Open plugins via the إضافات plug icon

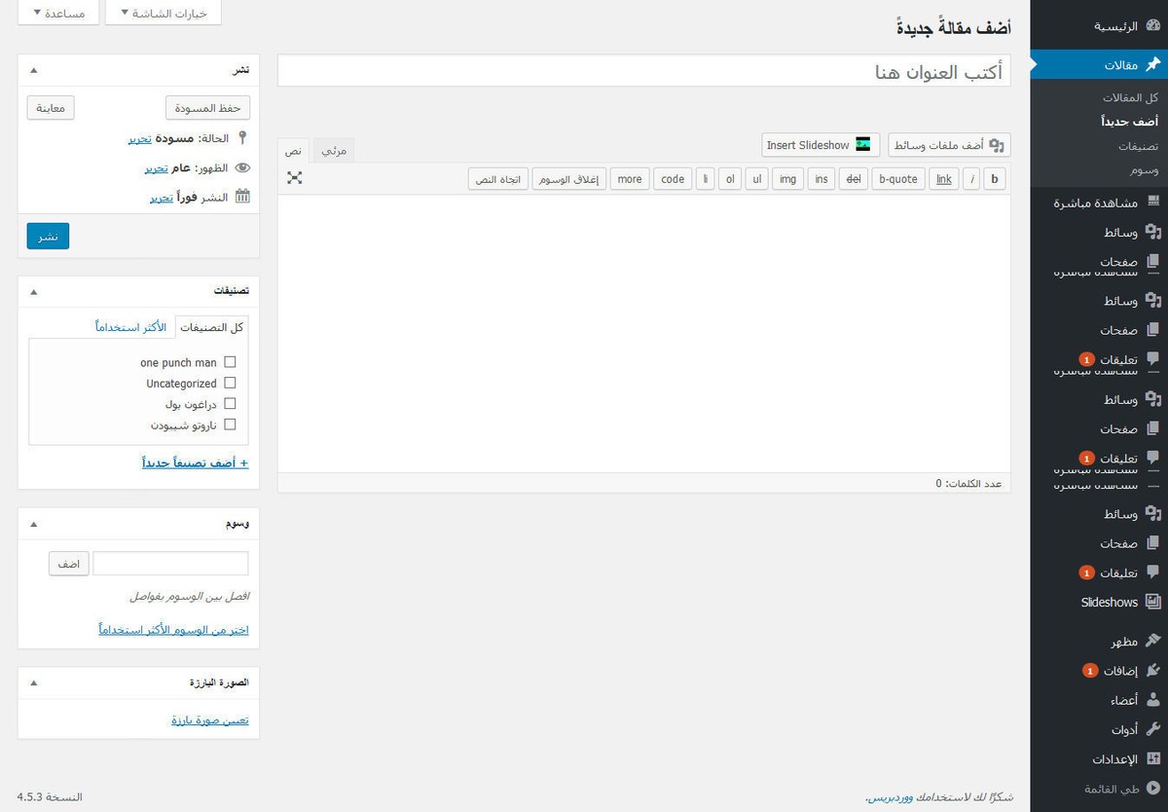[1153, 670]
